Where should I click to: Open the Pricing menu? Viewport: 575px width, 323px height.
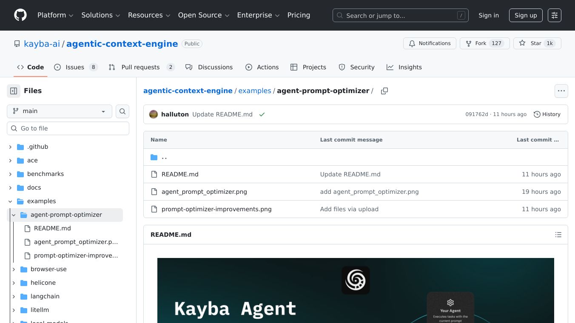point(299,15)
